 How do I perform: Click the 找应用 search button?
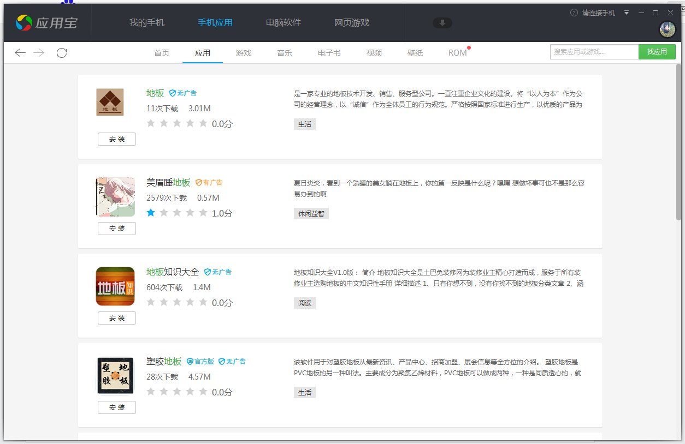657,51
